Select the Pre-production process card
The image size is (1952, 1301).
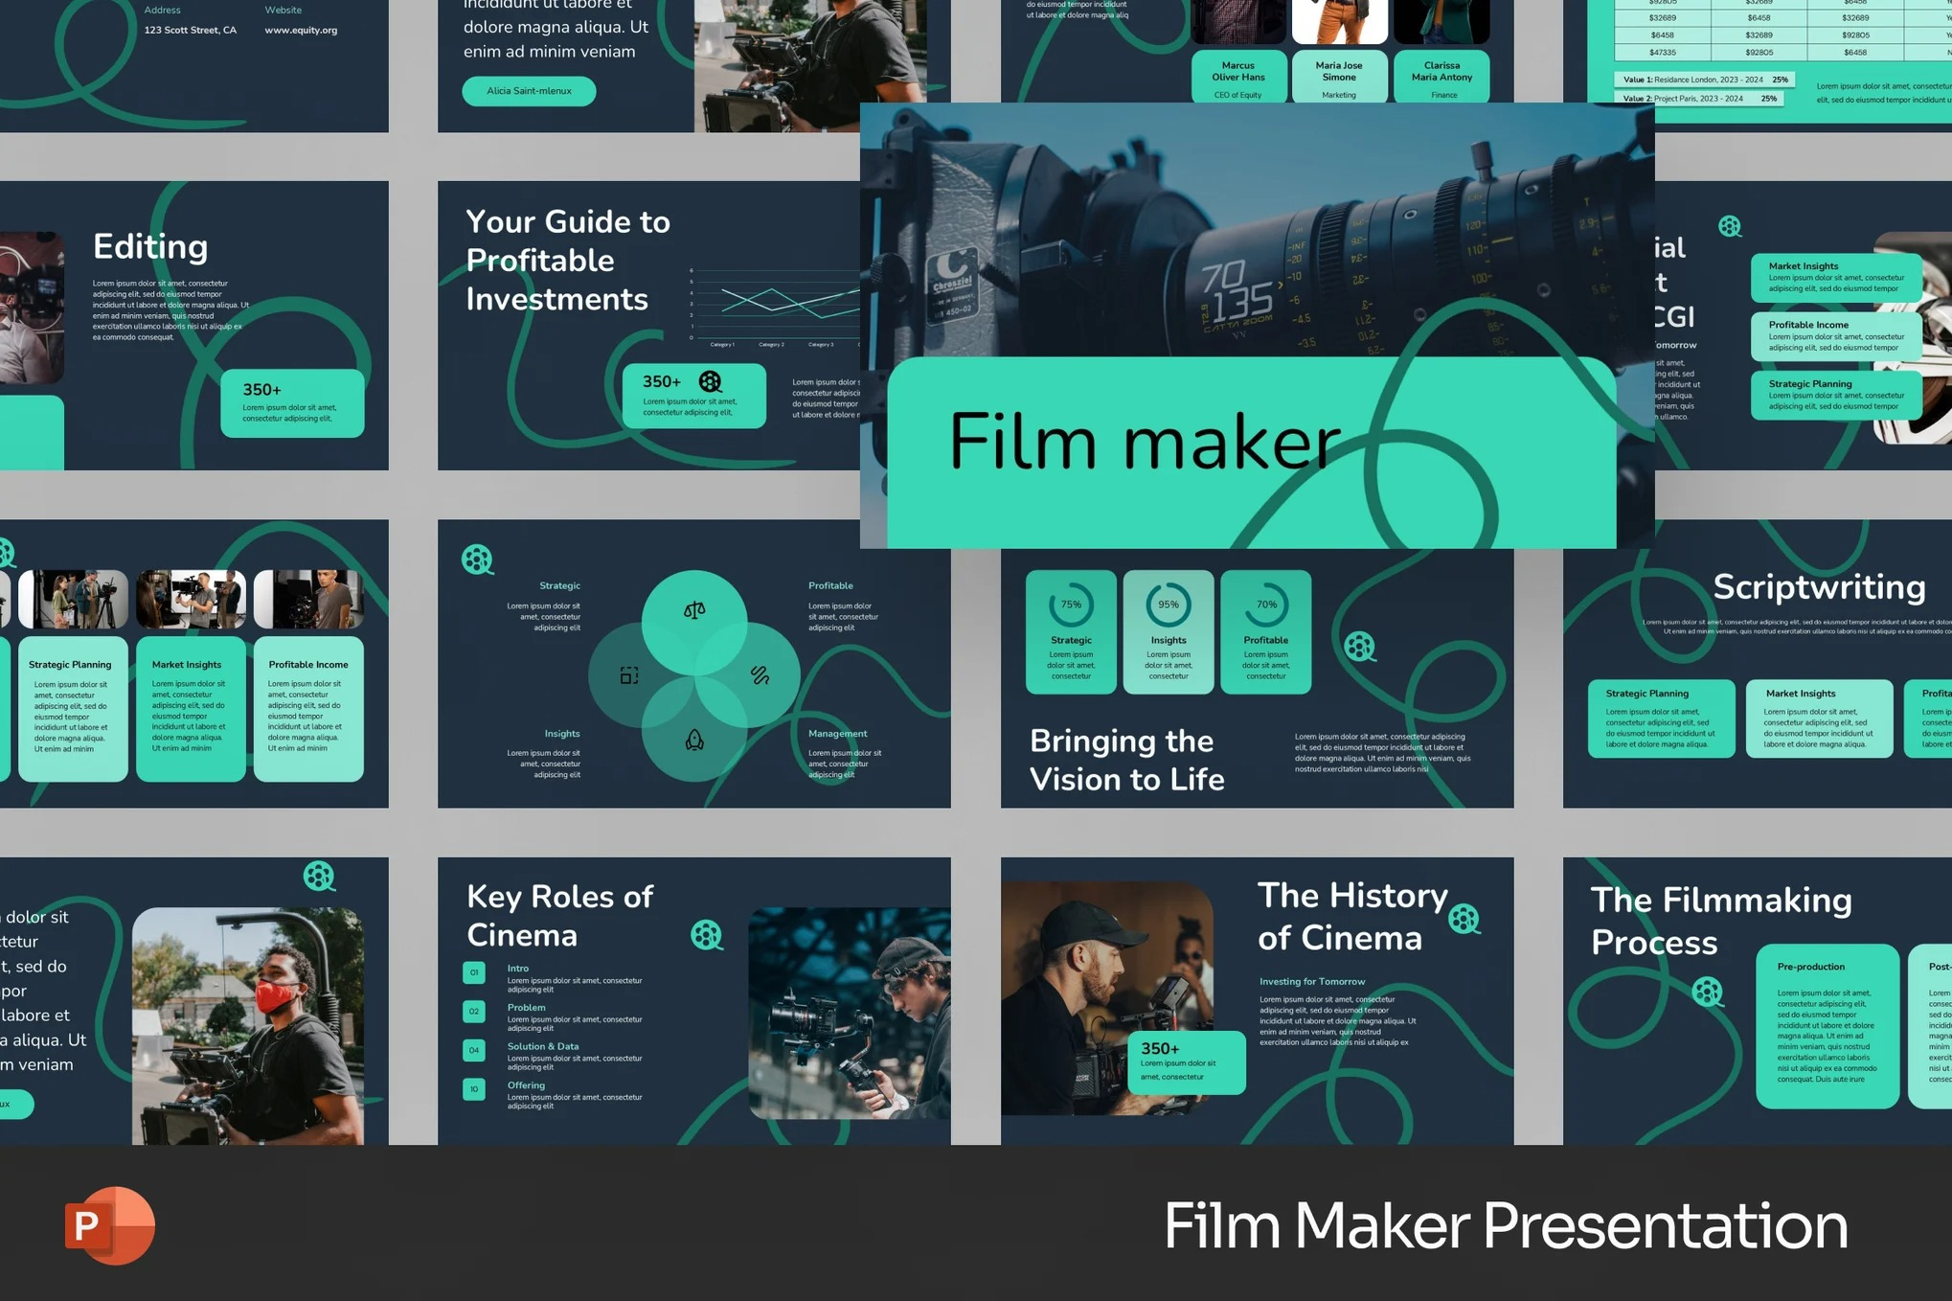coord(1827,1025)
